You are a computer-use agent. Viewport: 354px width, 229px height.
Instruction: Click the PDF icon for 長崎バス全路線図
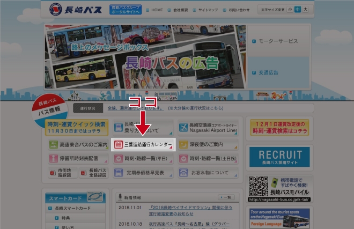coord(84,173)
